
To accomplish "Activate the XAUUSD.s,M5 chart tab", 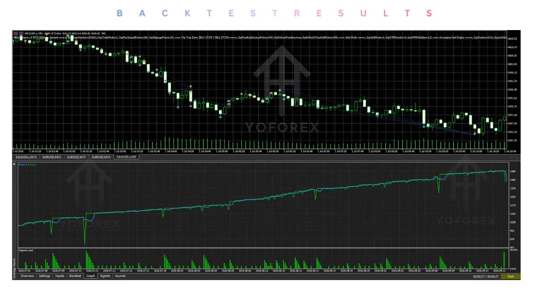I will [126, 157].
